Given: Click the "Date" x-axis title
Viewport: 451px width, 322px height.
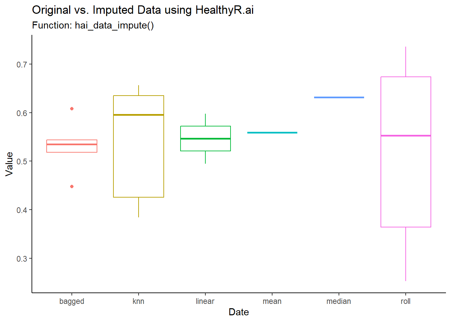Looking at the screenshot, I should 239,312.
